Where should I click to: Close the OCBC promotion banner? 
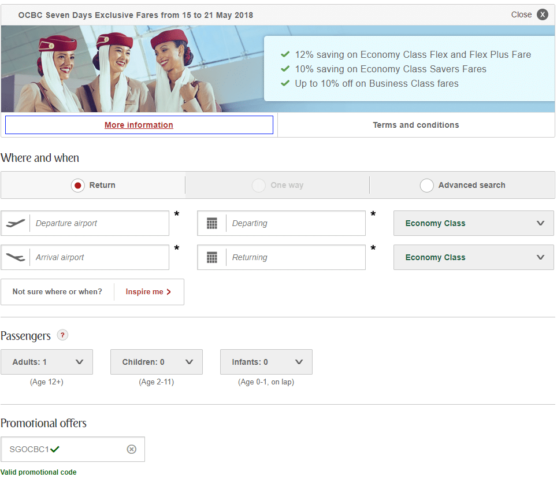542,14
